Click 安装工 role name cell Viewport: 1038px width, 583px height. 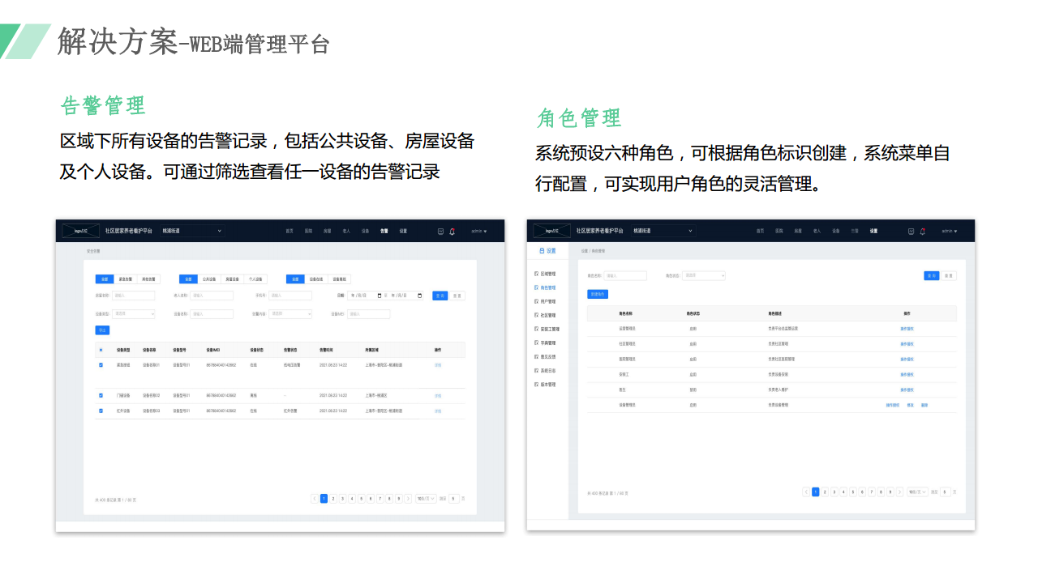[x=624, y=374]
